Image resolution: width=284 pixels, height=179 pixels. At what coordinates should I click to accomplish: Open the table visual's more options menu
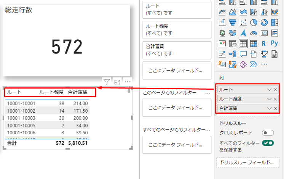pos(128,82)
